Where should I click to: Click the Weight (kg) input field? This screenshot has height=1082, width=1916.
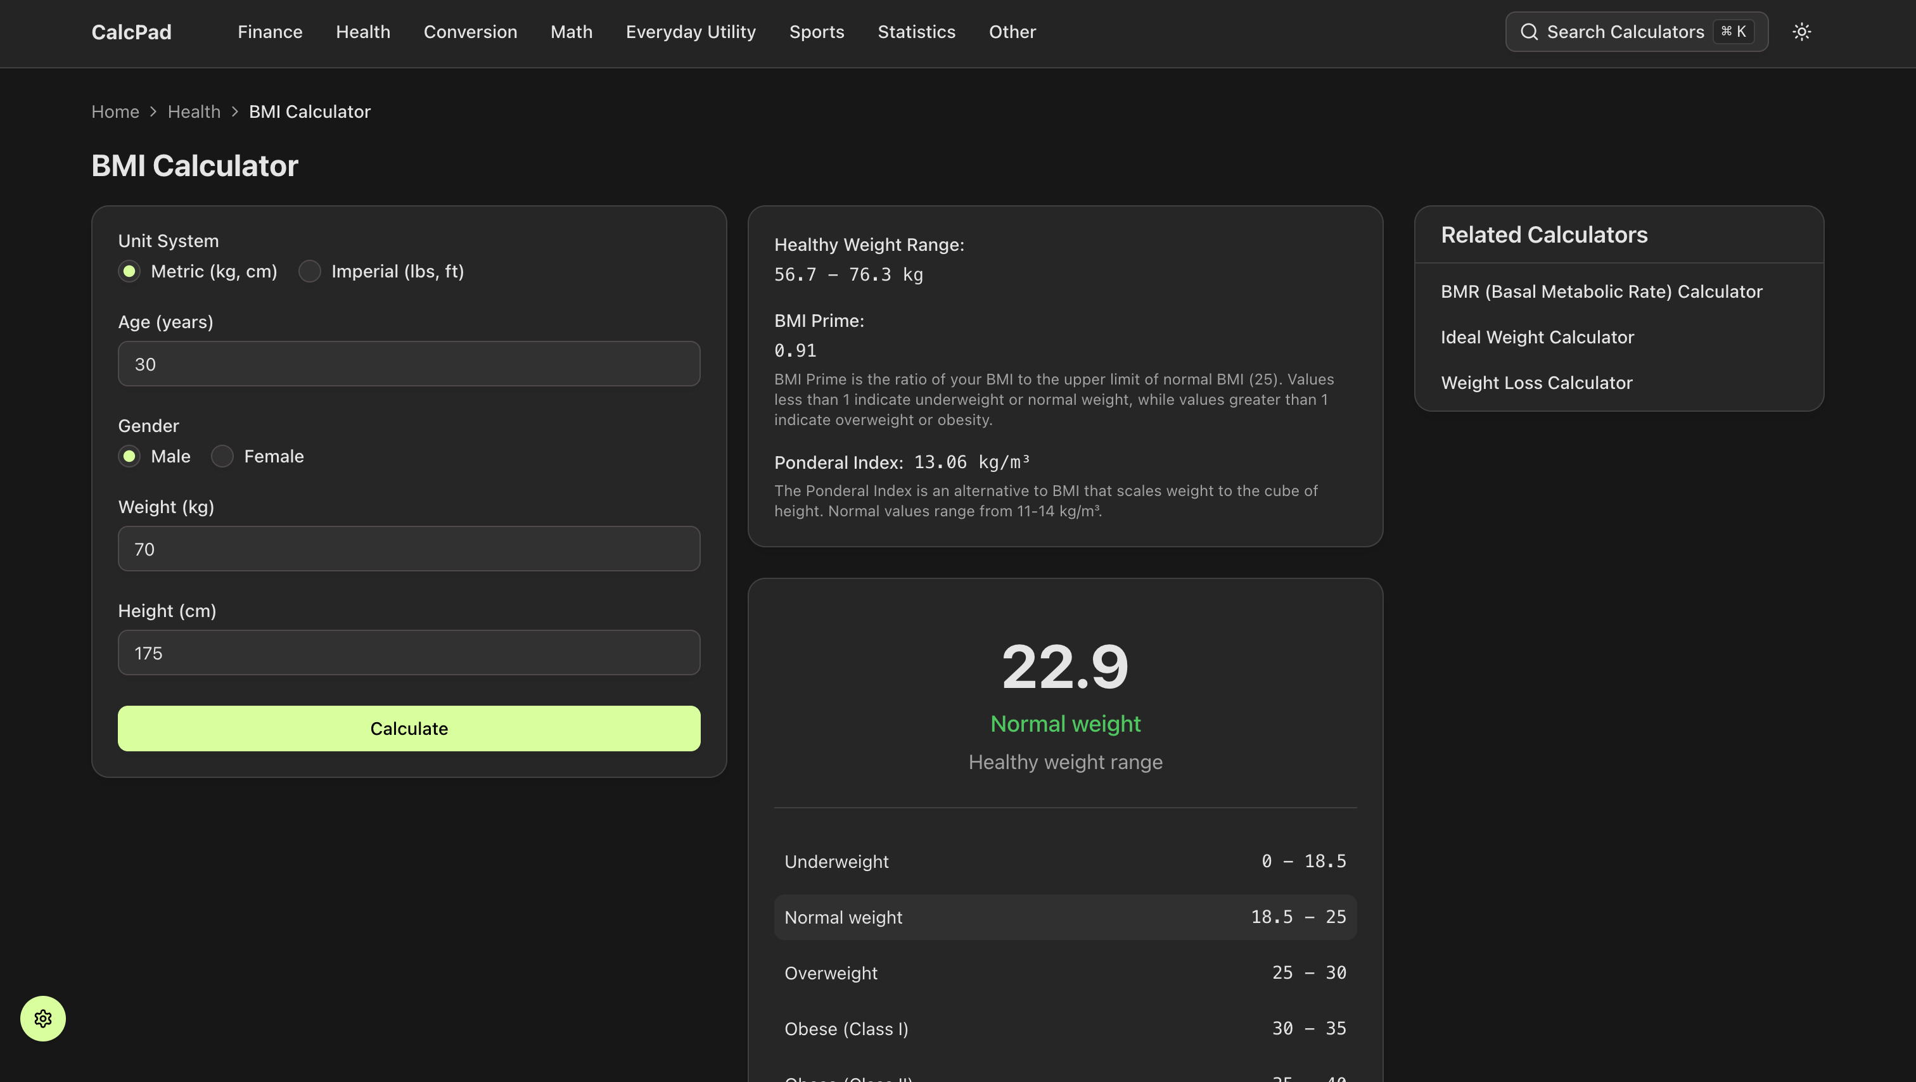coord(408,549)
